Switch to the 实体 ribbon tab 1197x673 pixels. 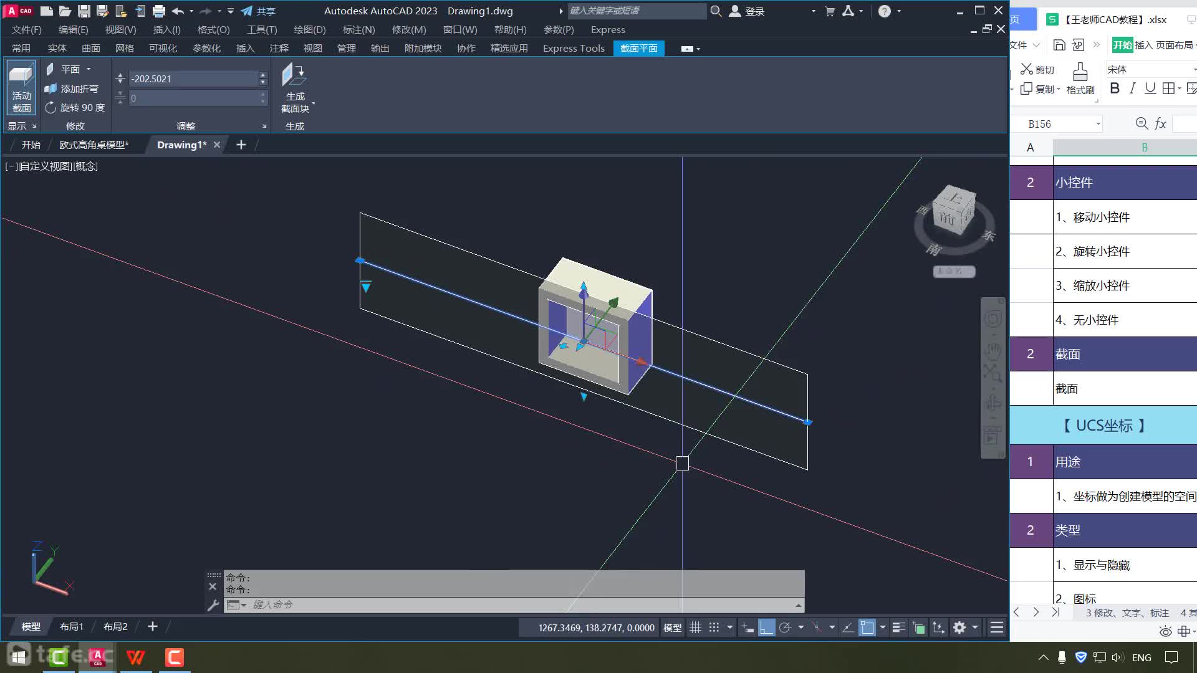coord(57,48)
